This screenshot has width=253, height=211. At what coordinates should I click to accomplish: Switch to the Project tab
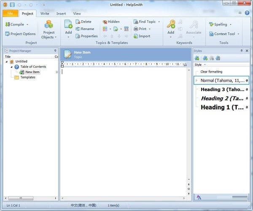(27, 14)
